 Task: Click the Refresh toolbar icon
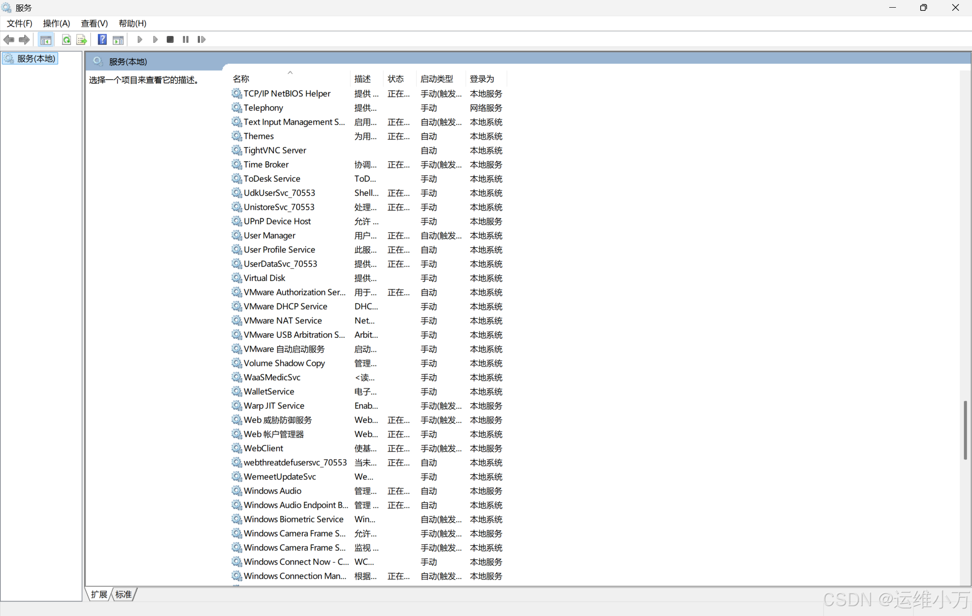click(x=66, y=40)
